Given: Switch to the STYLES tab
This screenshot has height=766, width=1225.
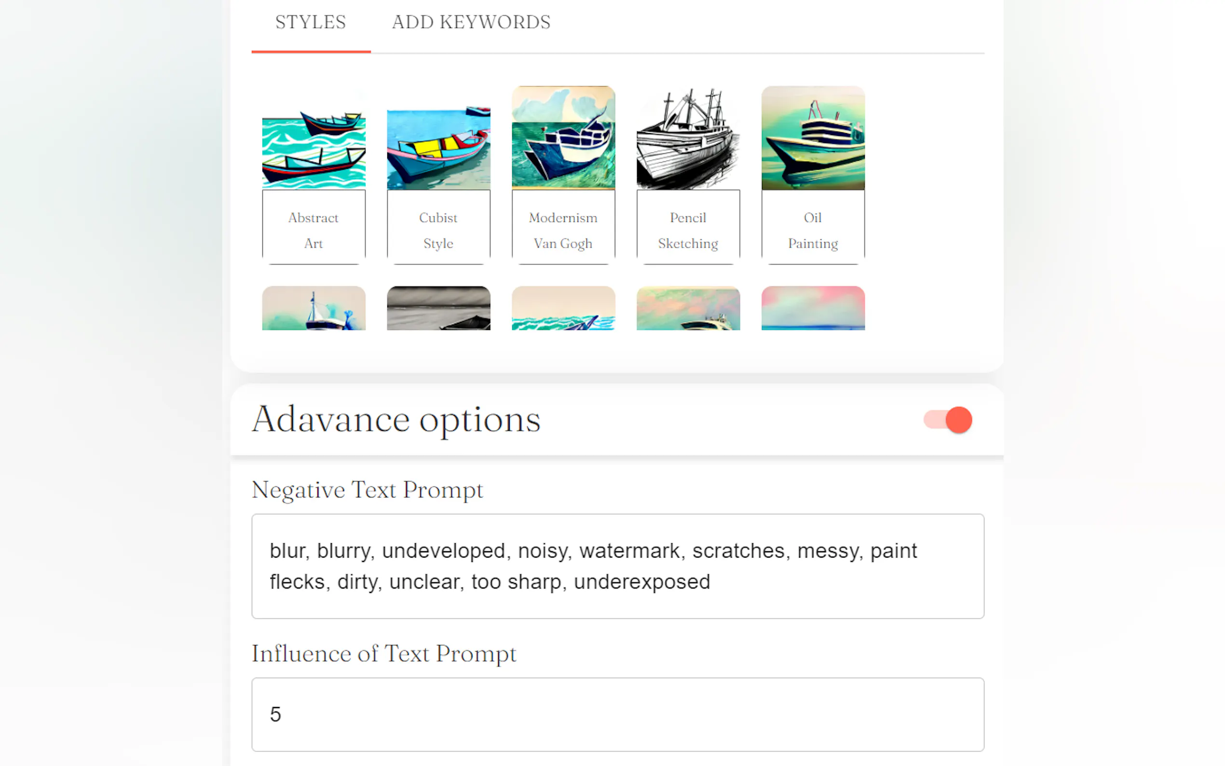Looking at the screenshot, I should (311, 22).
